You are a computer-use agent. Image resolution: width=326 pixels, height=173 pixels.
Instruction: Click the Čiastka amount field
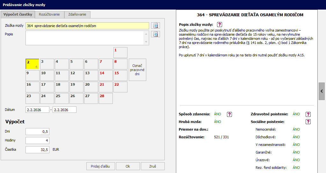point(37,149)
